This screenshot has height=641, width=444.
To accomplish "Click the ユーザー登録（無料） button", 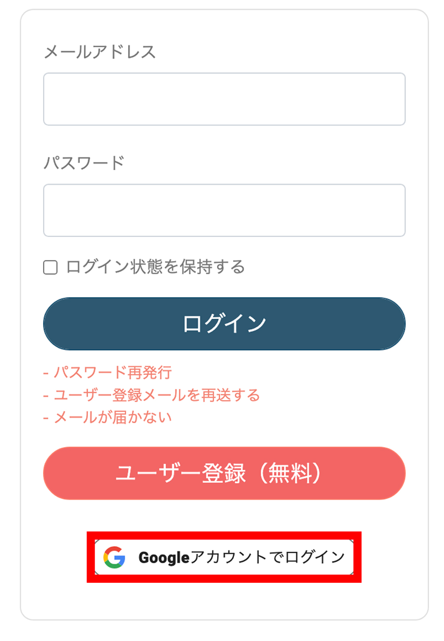I will tap(224, 473).
